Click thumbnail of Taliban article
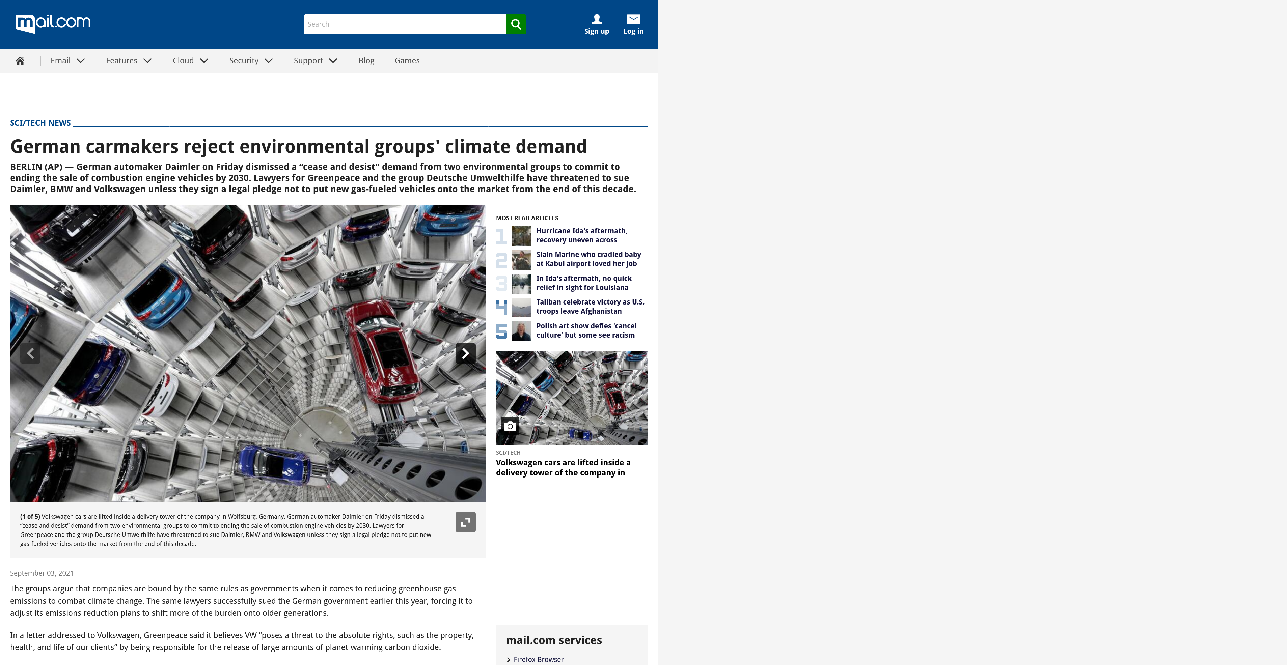Screen dimensions: 1287x665 522,308
